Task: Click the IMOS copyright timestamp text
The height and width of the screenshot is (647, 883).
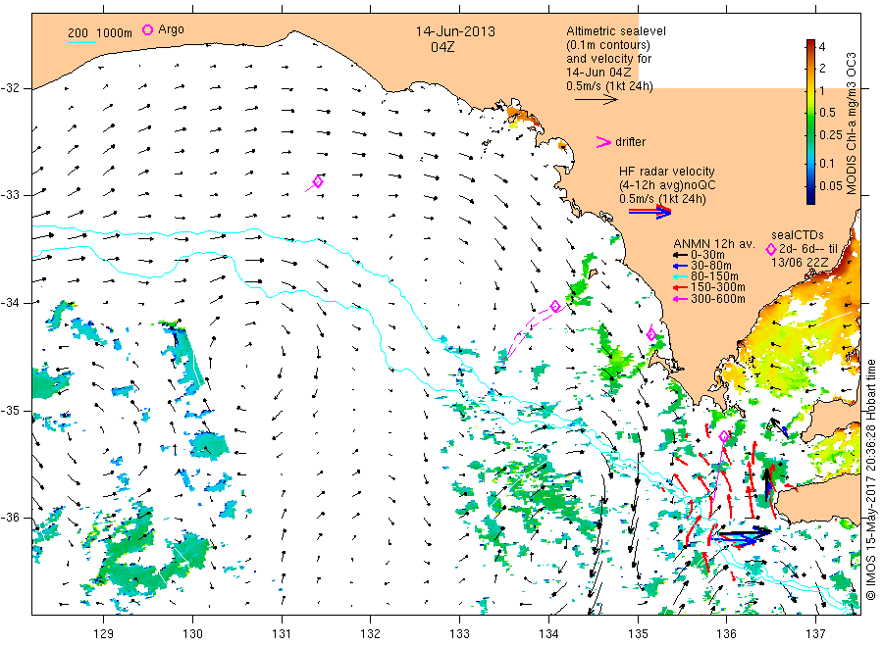Action: (x=870, y=480)
